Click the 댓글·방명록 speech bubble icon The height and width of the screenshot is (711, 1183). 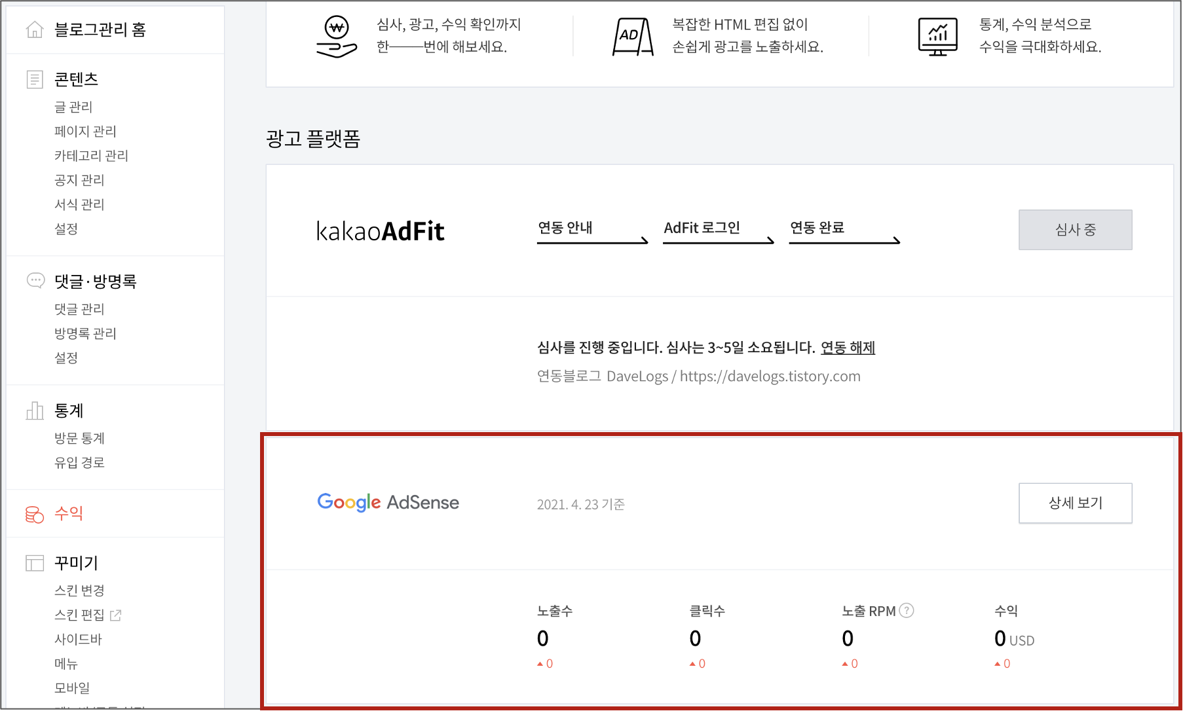click(35, 281)
